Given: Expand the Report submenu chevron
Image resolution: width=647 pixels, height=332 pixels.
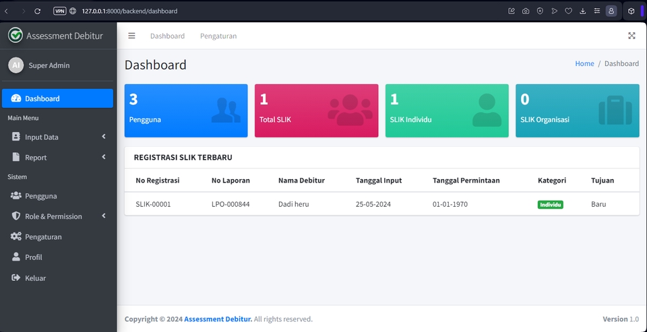Looking at the screenshot, I should [104, 157].
